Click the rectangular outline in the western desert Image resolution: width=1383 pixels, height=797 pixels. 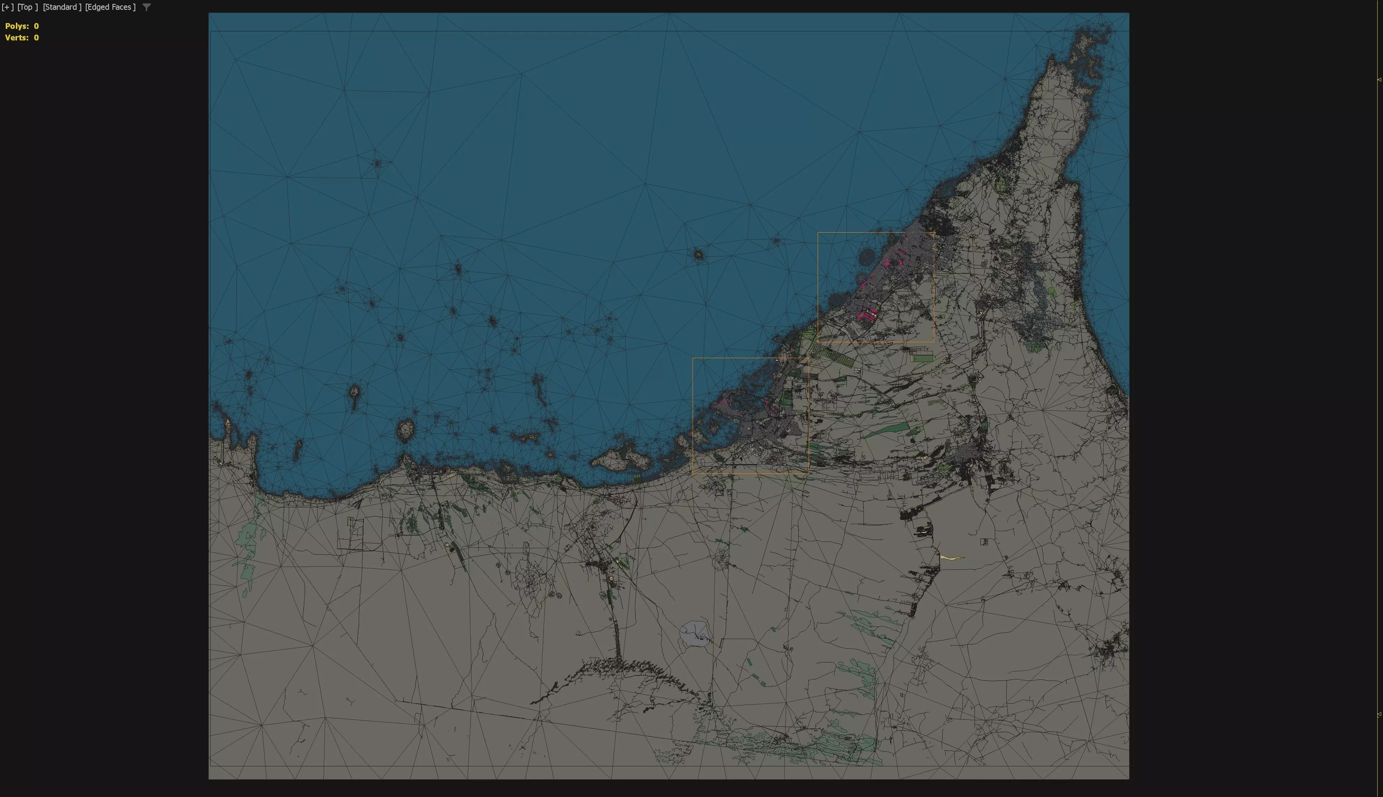click(x=350, y=533)
